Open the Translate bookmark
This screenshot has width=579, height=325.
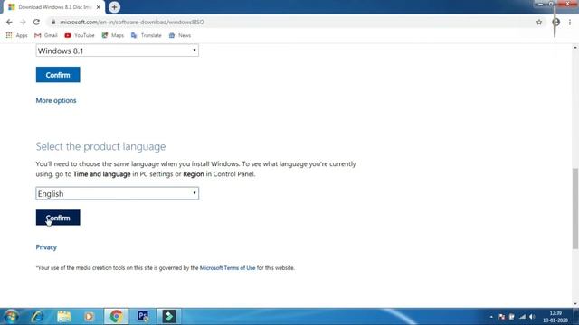tap(147, 35)
